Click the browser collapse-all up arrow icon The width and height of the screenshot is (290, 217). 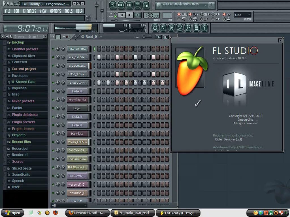point(7,36)
